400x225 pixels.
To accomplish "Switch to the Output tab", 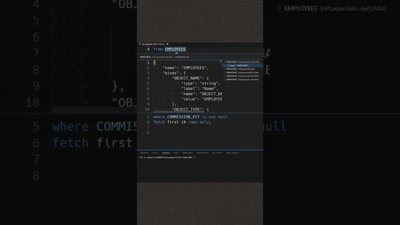I will click(155, 153).
